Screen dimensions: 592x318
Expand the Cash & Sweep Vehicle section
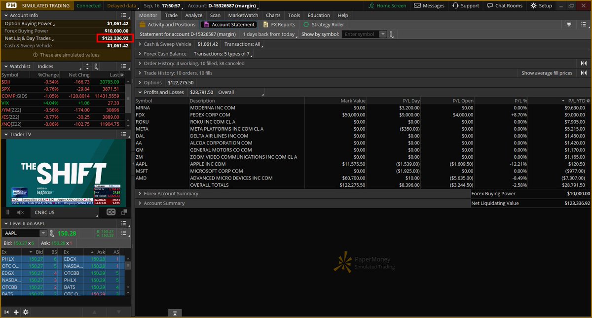tap(140, 44)
